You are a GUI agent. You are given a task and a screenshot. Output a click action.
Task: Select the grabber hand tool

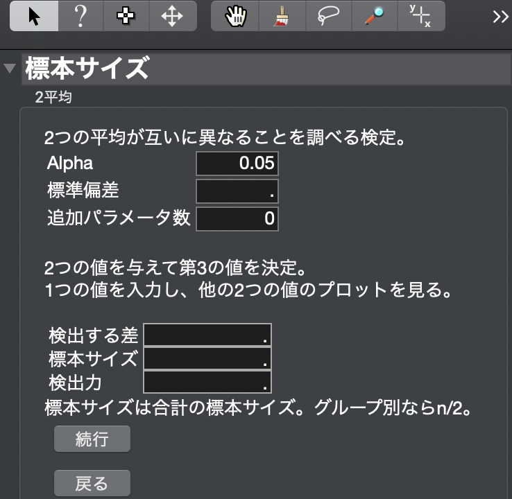point(235,16)
